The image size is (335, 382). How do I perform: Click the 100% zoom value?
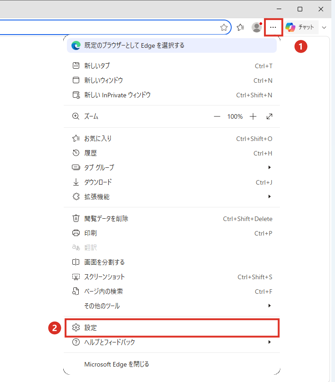[x=235, y=116]
